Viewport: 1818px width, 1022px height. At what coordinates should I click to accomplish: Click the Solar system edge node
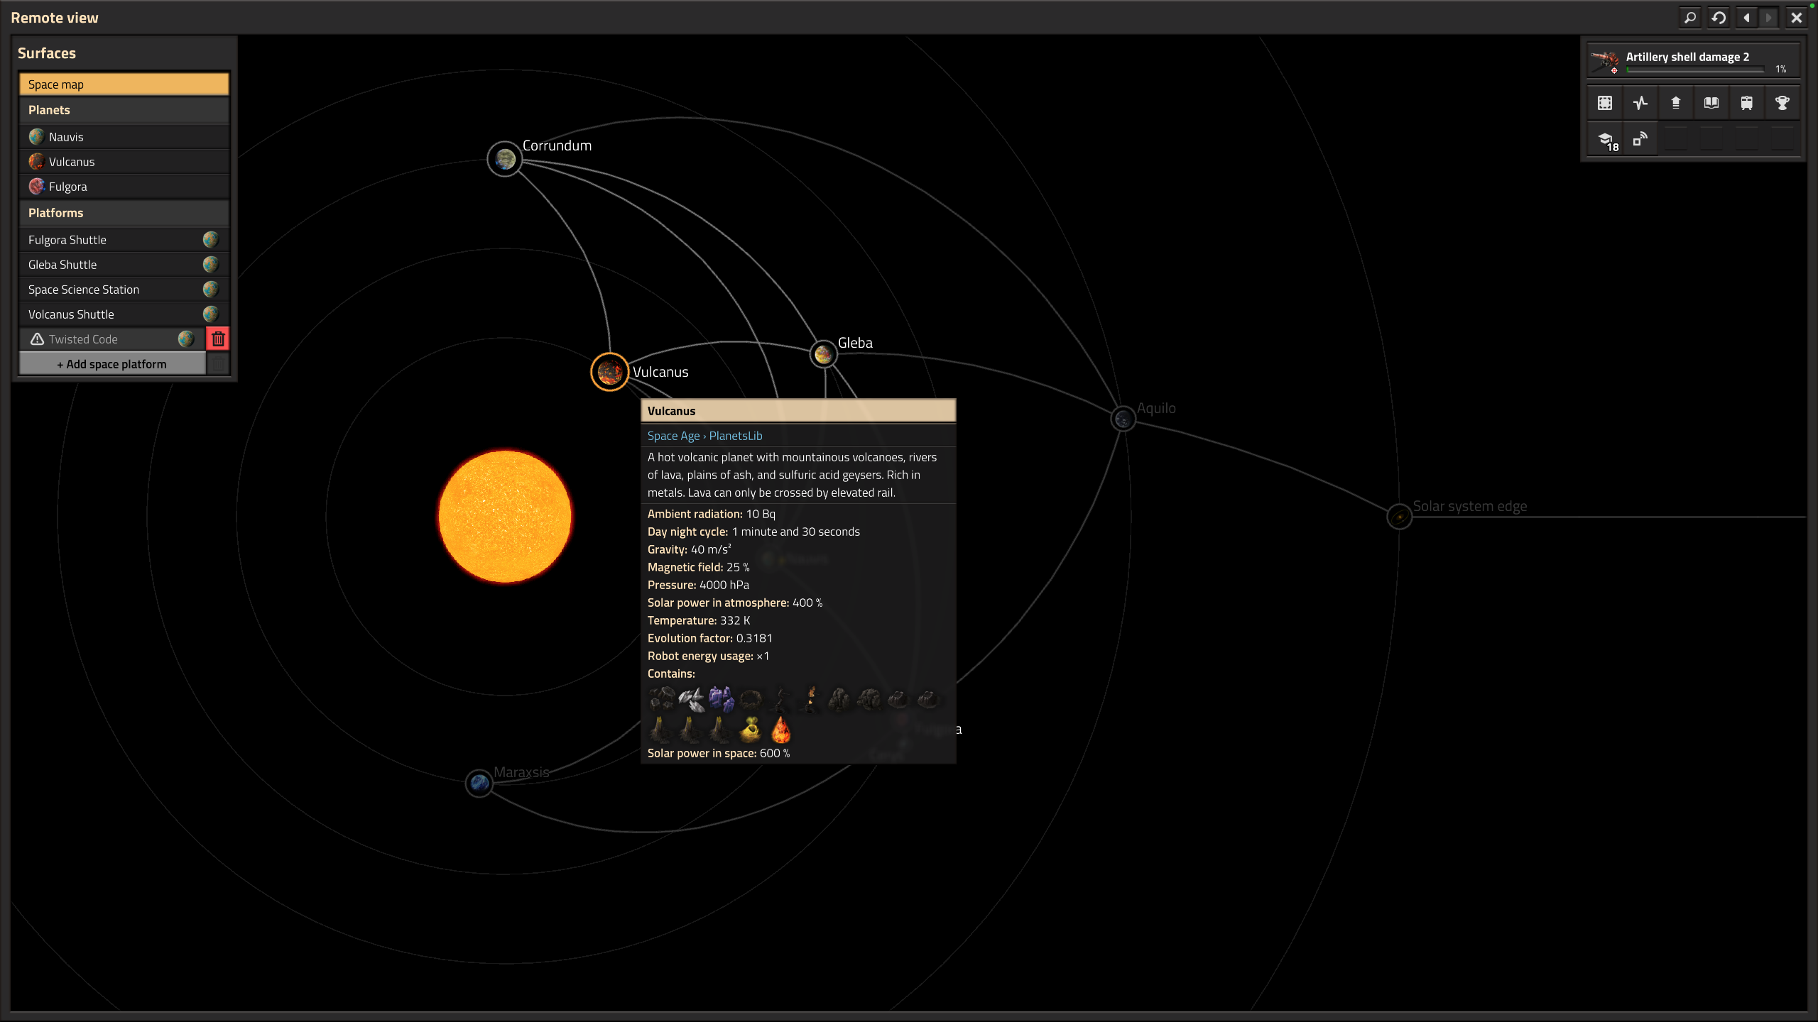pyautogui.click(x=1399, y=517)
